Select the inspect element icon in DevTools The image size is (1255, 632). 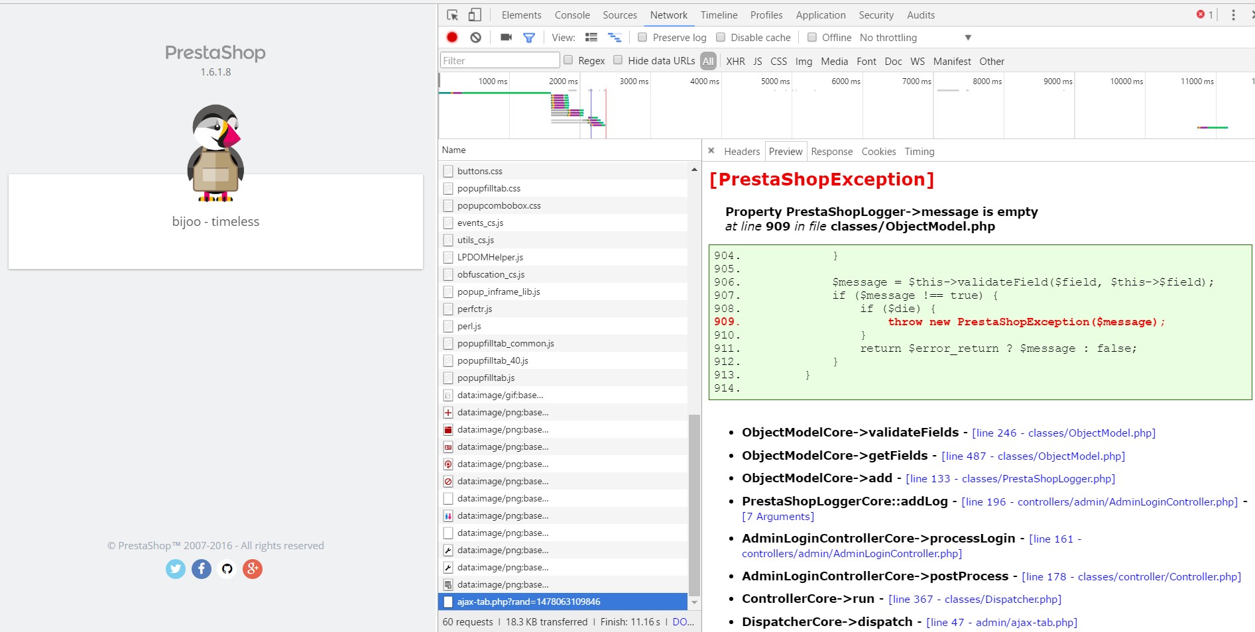pyautogui.click(x=453, y=15)
